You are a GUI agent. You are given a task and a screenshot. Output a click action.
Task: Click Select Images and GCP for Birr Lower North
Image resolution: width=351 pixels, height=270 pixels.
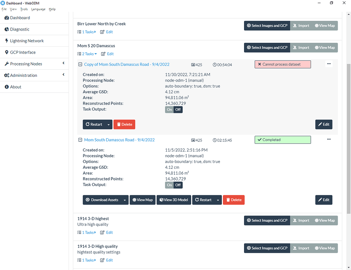(x=267, y=25)
